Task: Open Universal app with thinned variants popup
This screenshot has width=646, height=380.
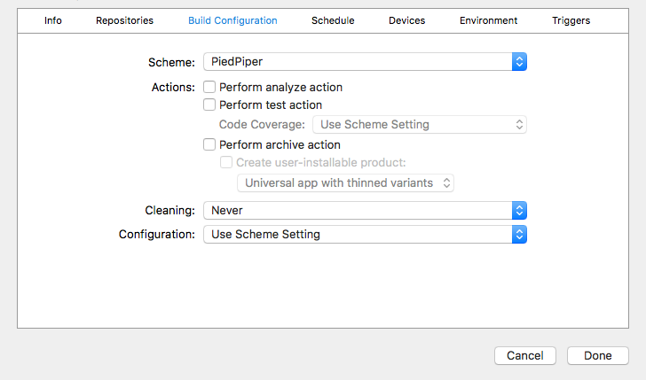Action: (x=346, y=182)
